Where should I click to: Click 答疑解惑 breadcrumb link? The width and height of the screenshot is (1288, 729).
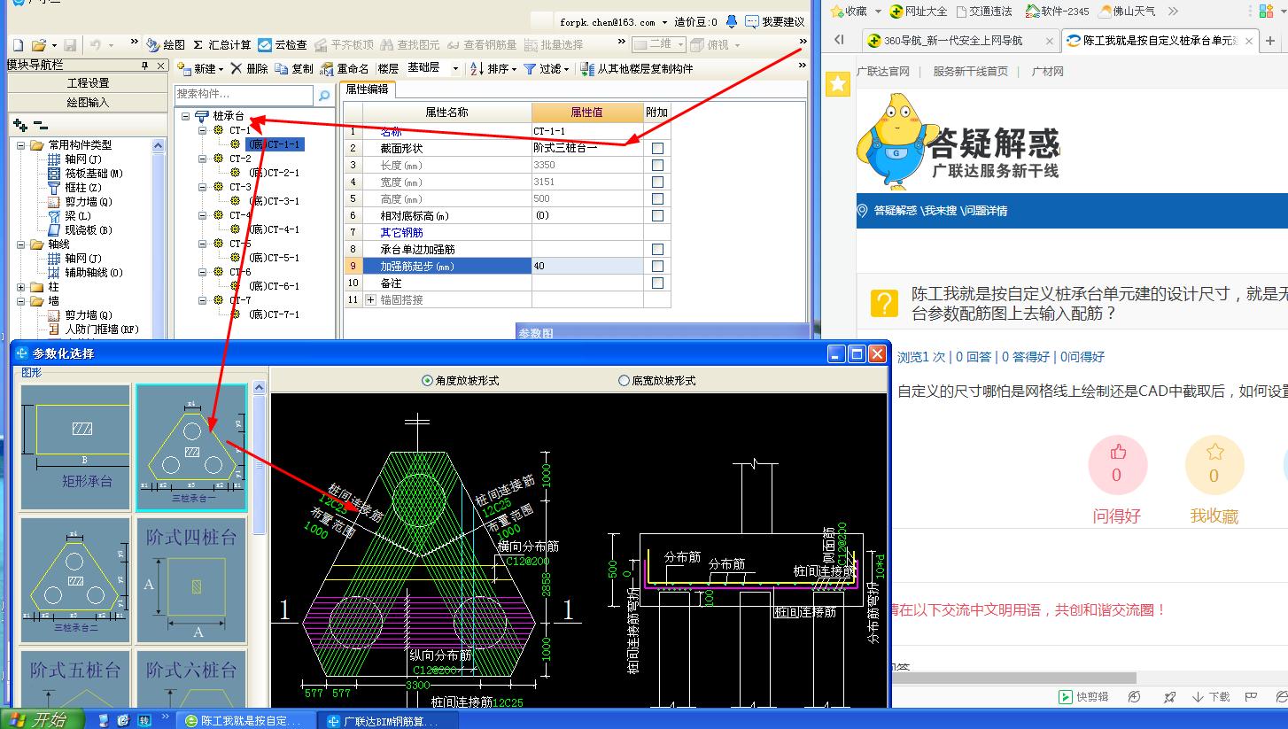coord(896,211)
